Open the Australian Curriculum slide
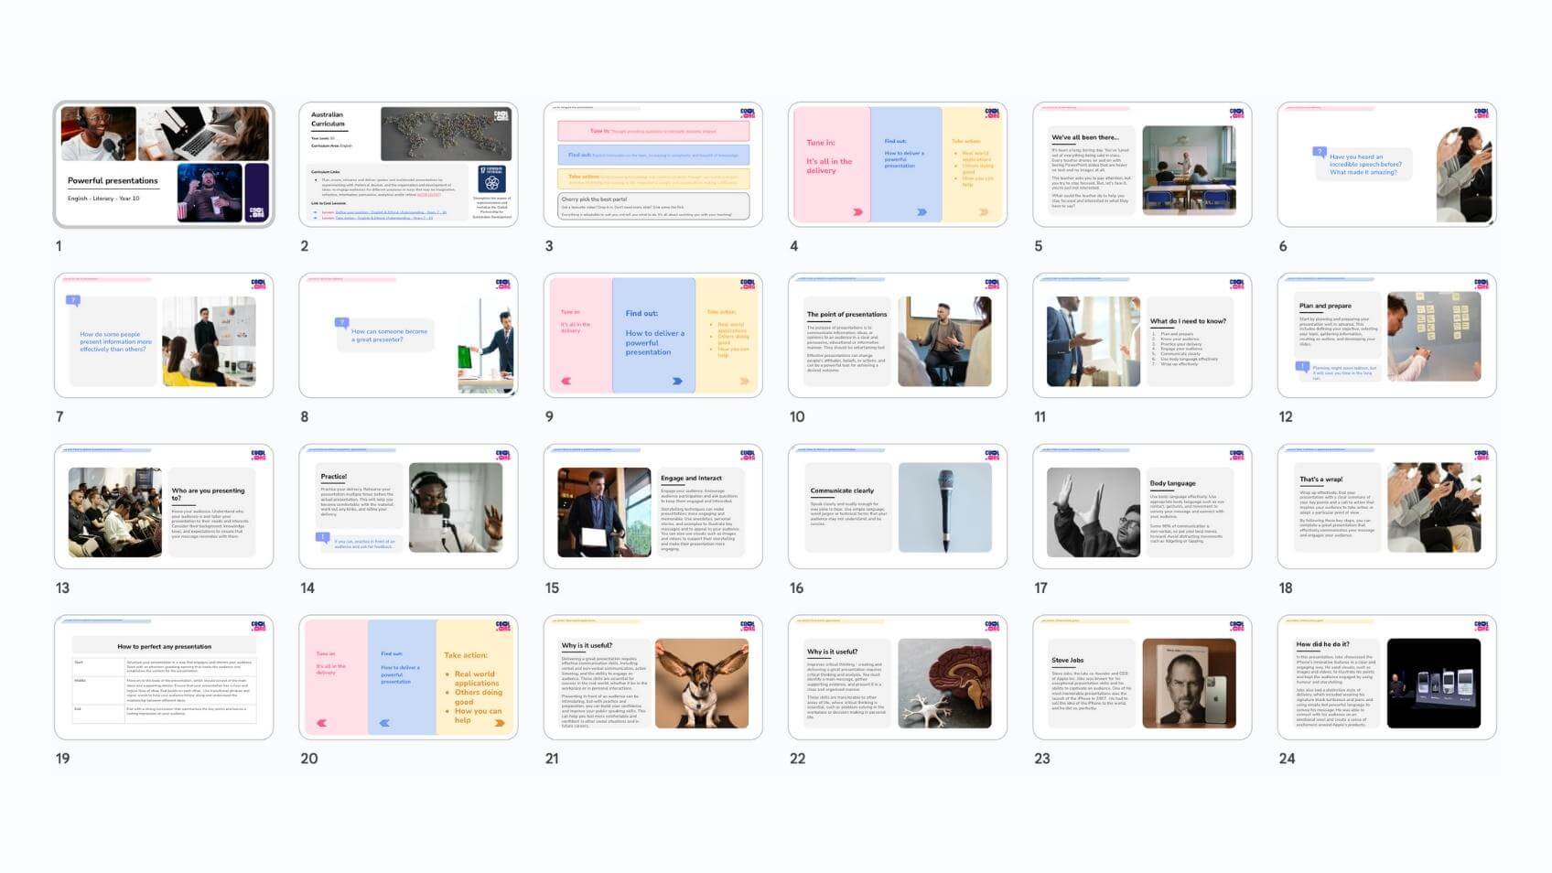Screen dimensions: 1552x873 click(x=407, y=164)
